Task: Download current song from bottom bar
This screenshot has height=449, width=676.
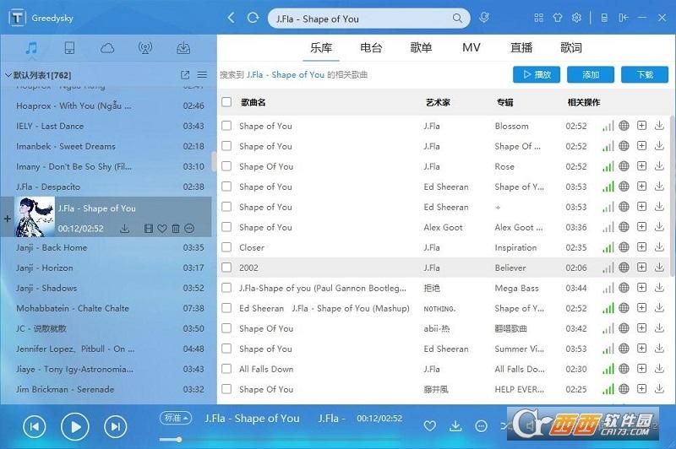Action: point(455,425)
